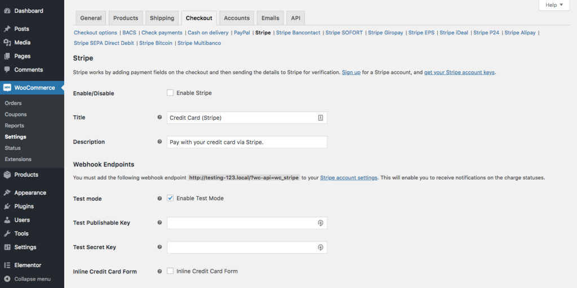The width and height of the screenshot is (577, 288).
Task: Open Stripe SEPA Direct Debit section
Action: pos(104,43)
